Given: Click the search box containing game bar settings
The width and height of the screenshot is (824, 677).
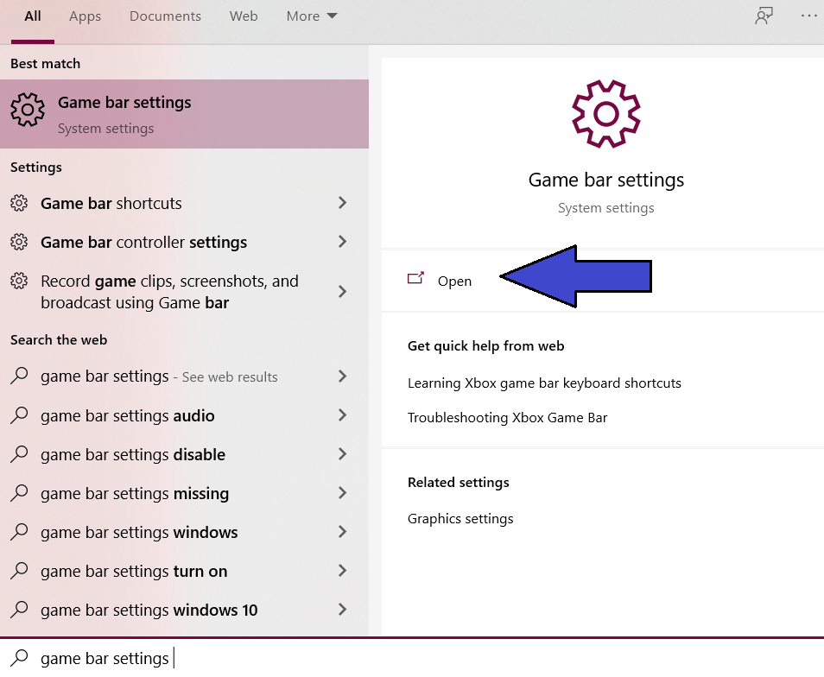Looking at the screenshot, I should tap(412, 658).
